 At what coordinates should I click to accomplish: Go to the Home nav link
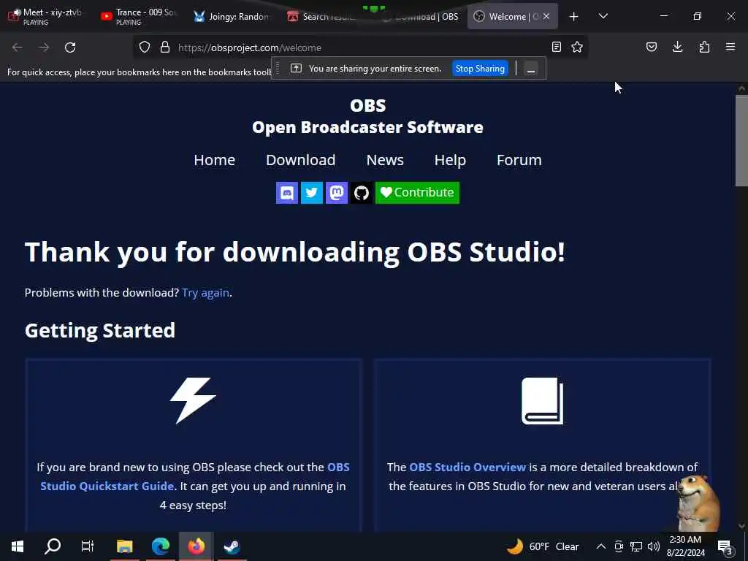tap(214, 160)
